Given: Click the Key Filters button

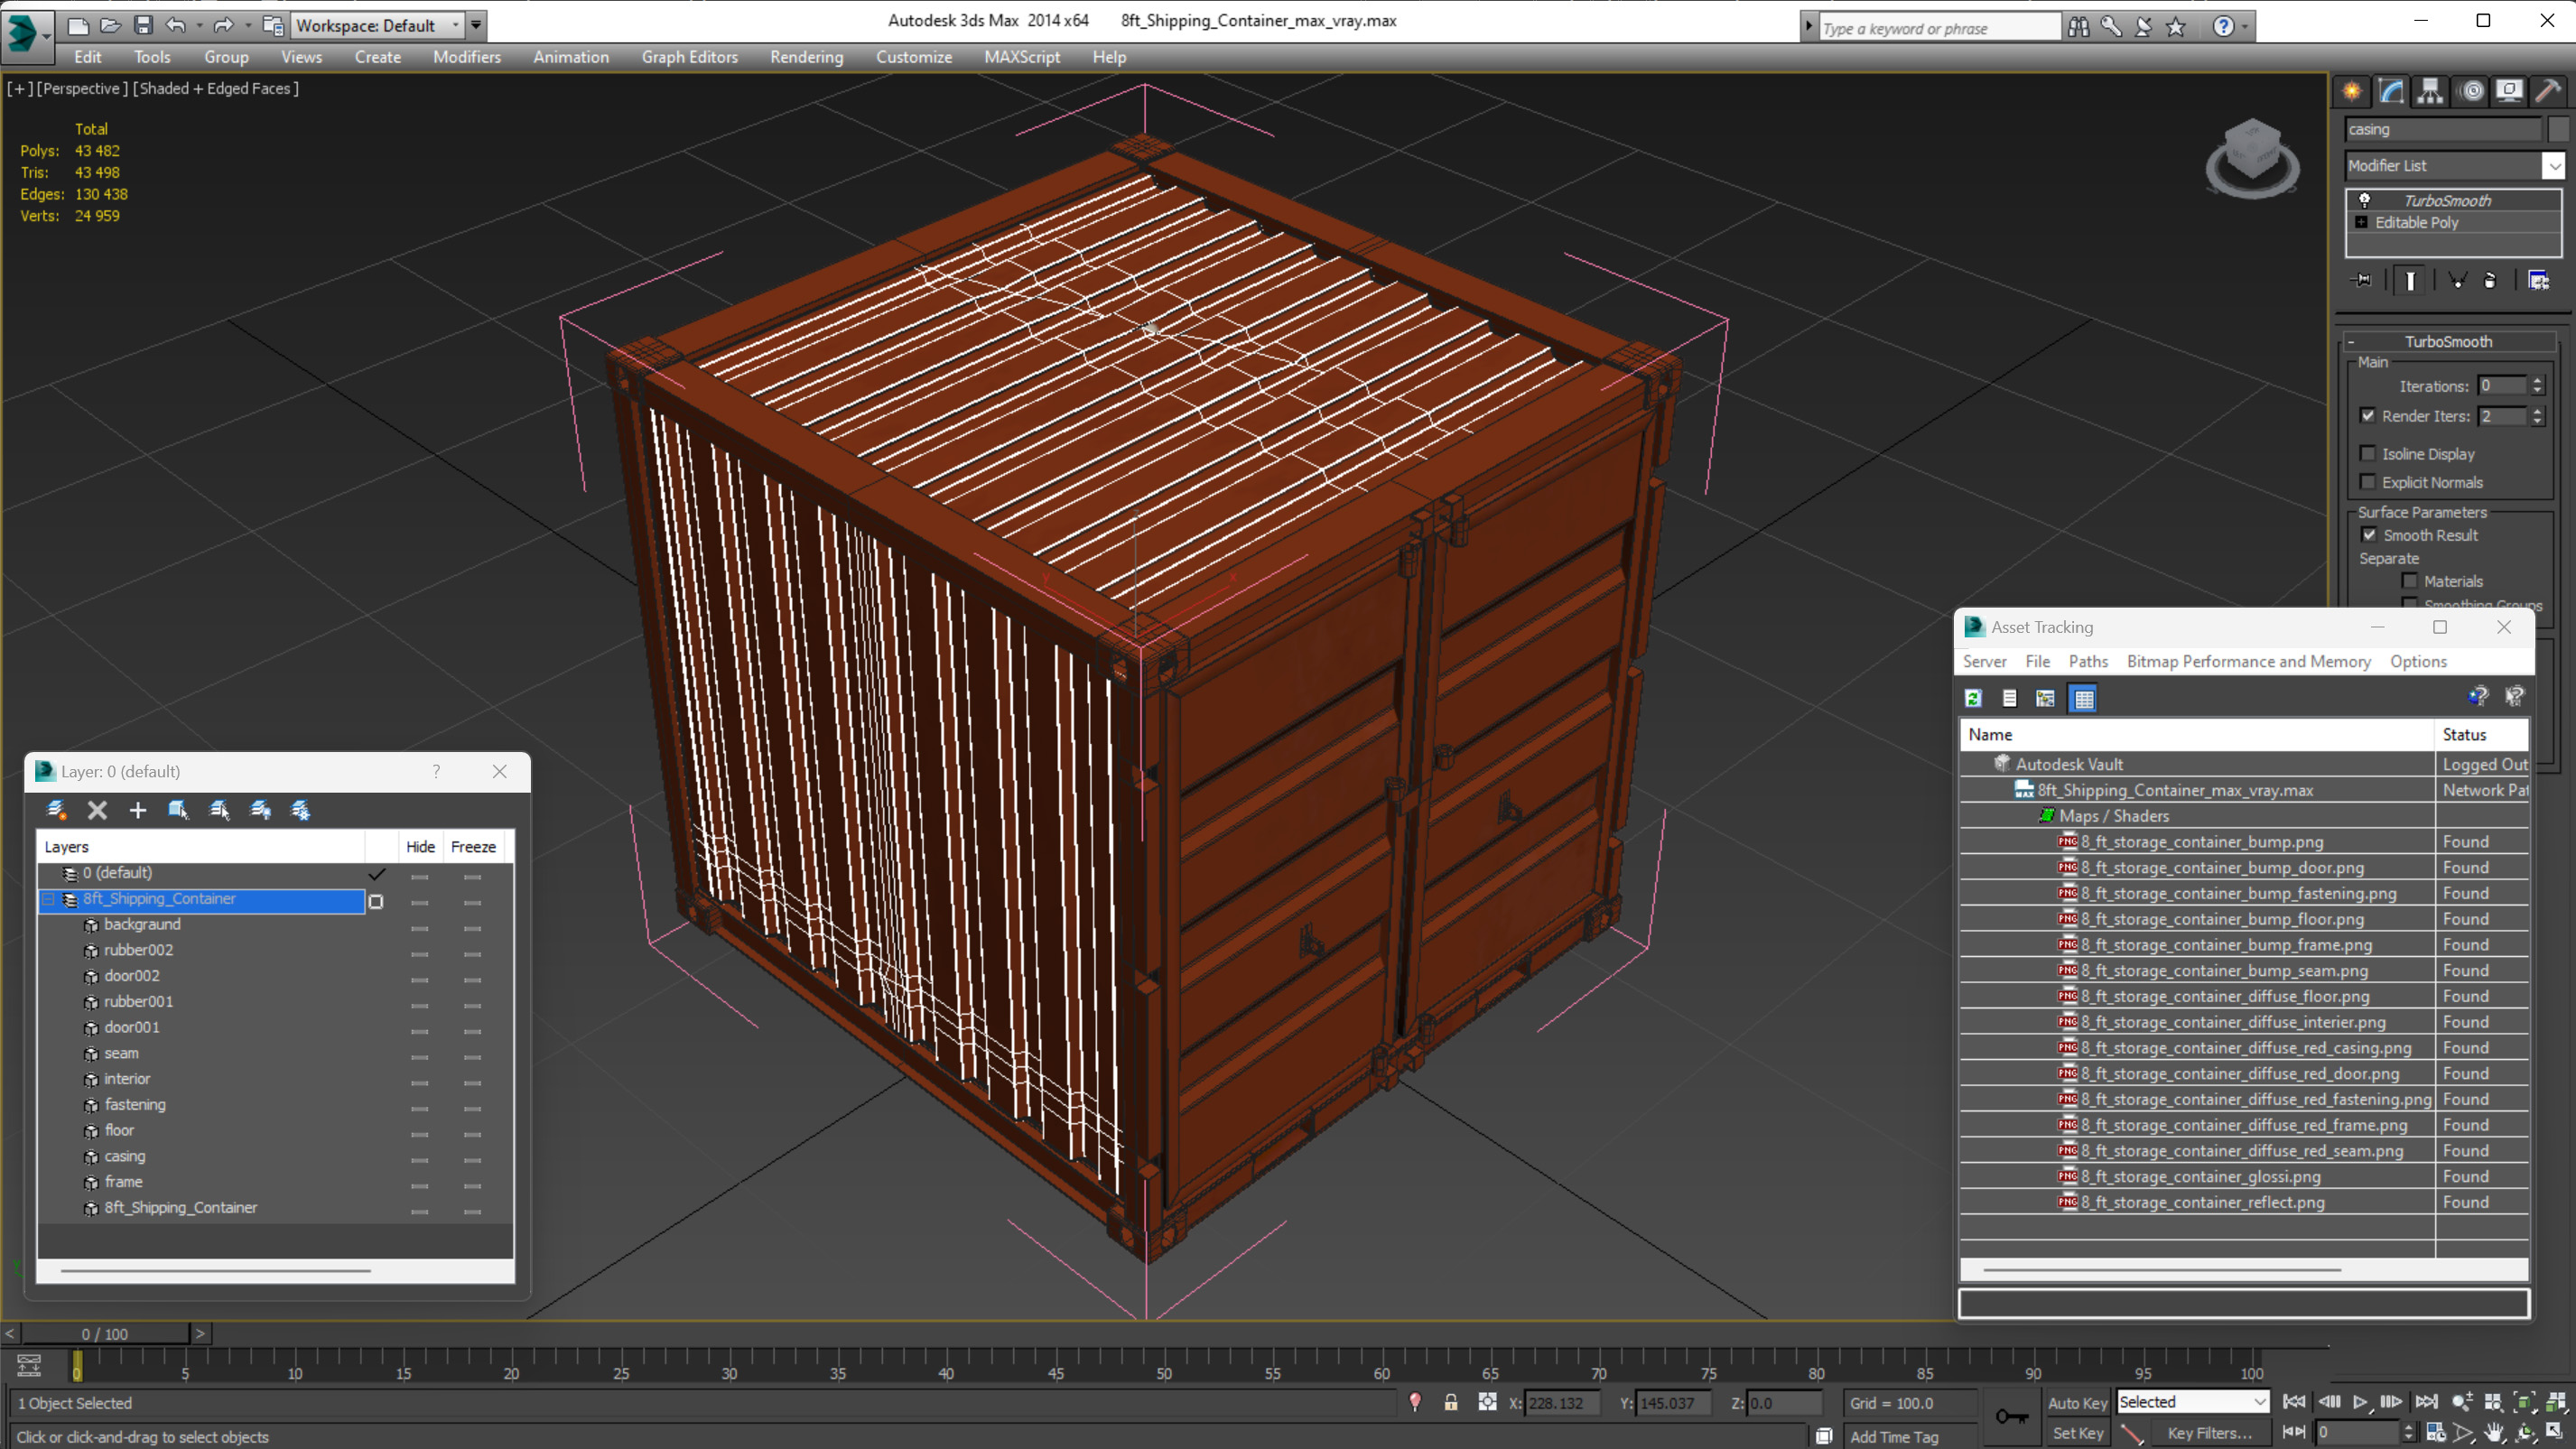Looking at the screenshot, I should 2209,1433.
